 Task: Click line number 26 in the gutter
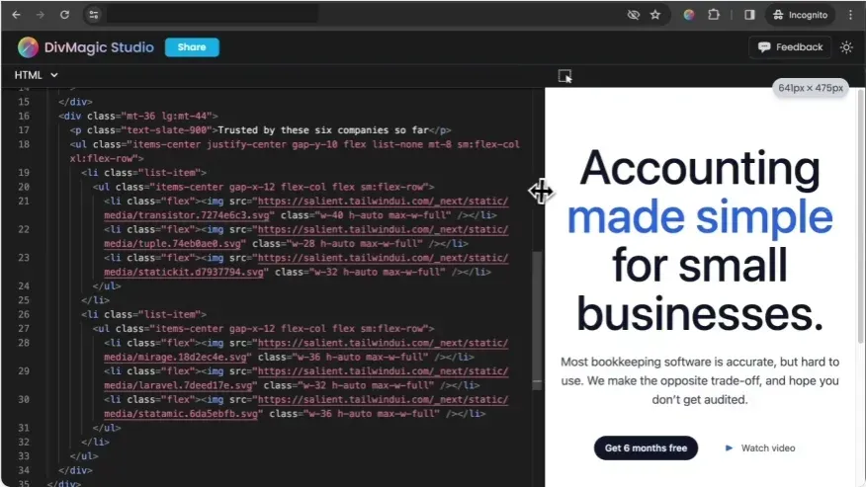coord(24,314)
